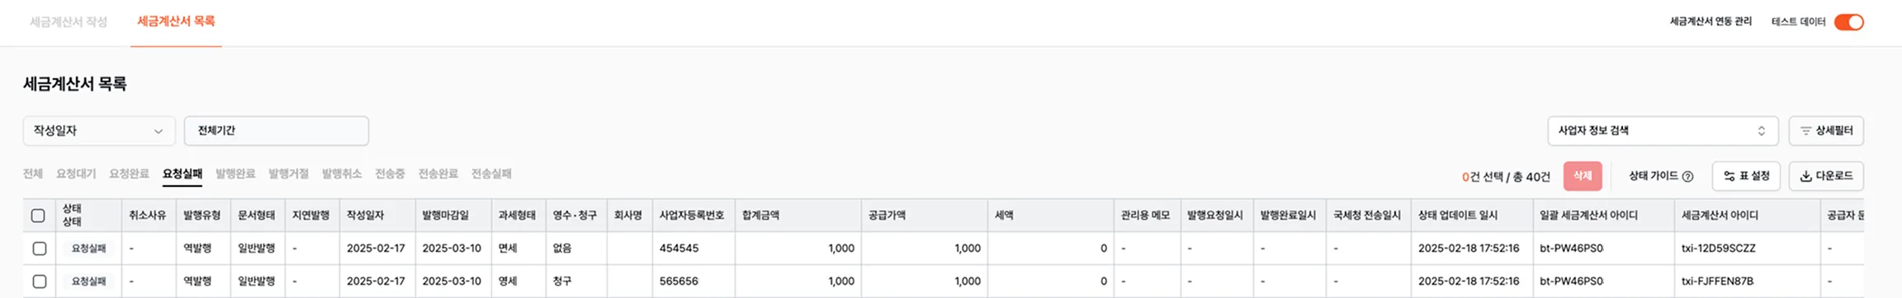Viewport: 1902px width, 298px height.
Task: Check the select-all header checkbox
Action: [x=38, y=216]
